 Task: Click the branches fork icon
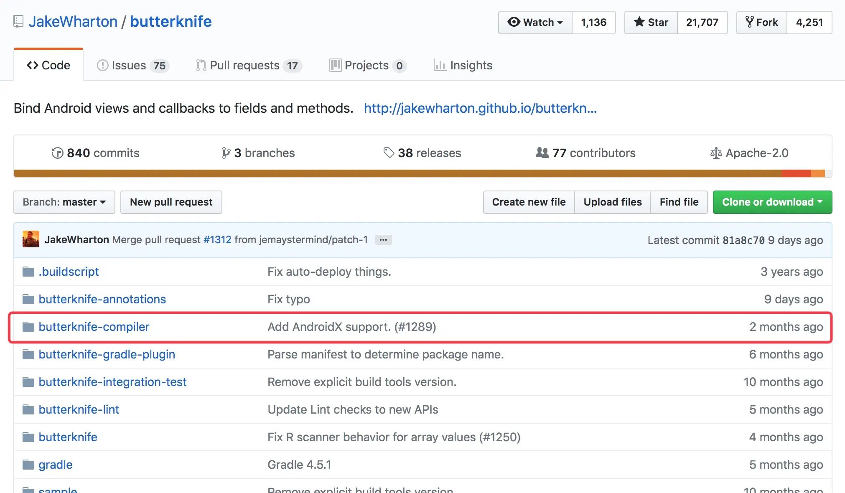tap(226, 153)
